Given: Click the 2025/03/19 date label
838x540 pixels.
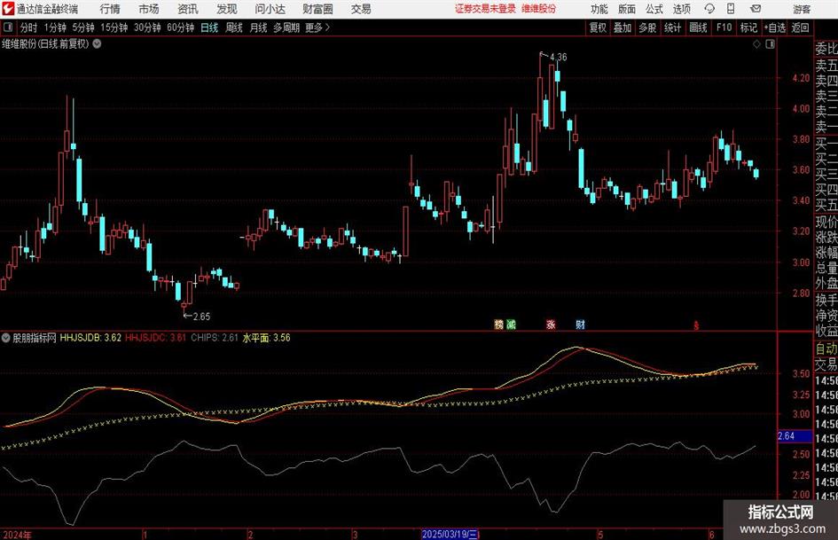Looking at the screenshot, I should 450,534.
